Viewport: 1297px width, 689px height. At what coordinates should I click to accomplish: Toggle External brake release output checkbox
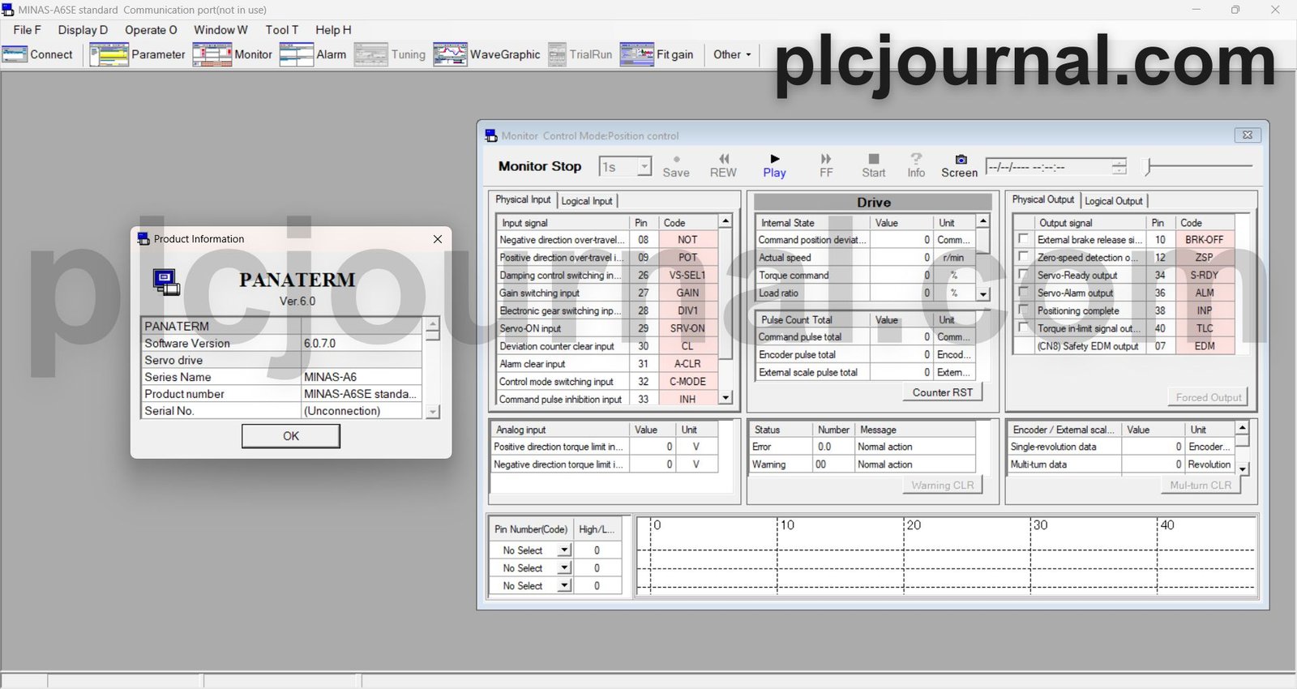[1023, 239]
